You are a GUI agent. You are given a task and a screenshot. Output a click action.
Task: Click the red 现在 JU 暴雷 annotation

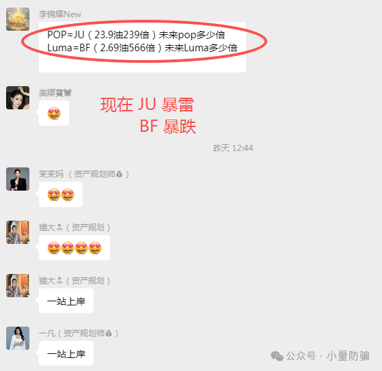(x=147, y=105)
